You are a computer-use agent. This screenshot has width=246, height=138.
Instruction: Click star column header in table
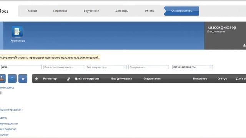[x=37, y=79]
